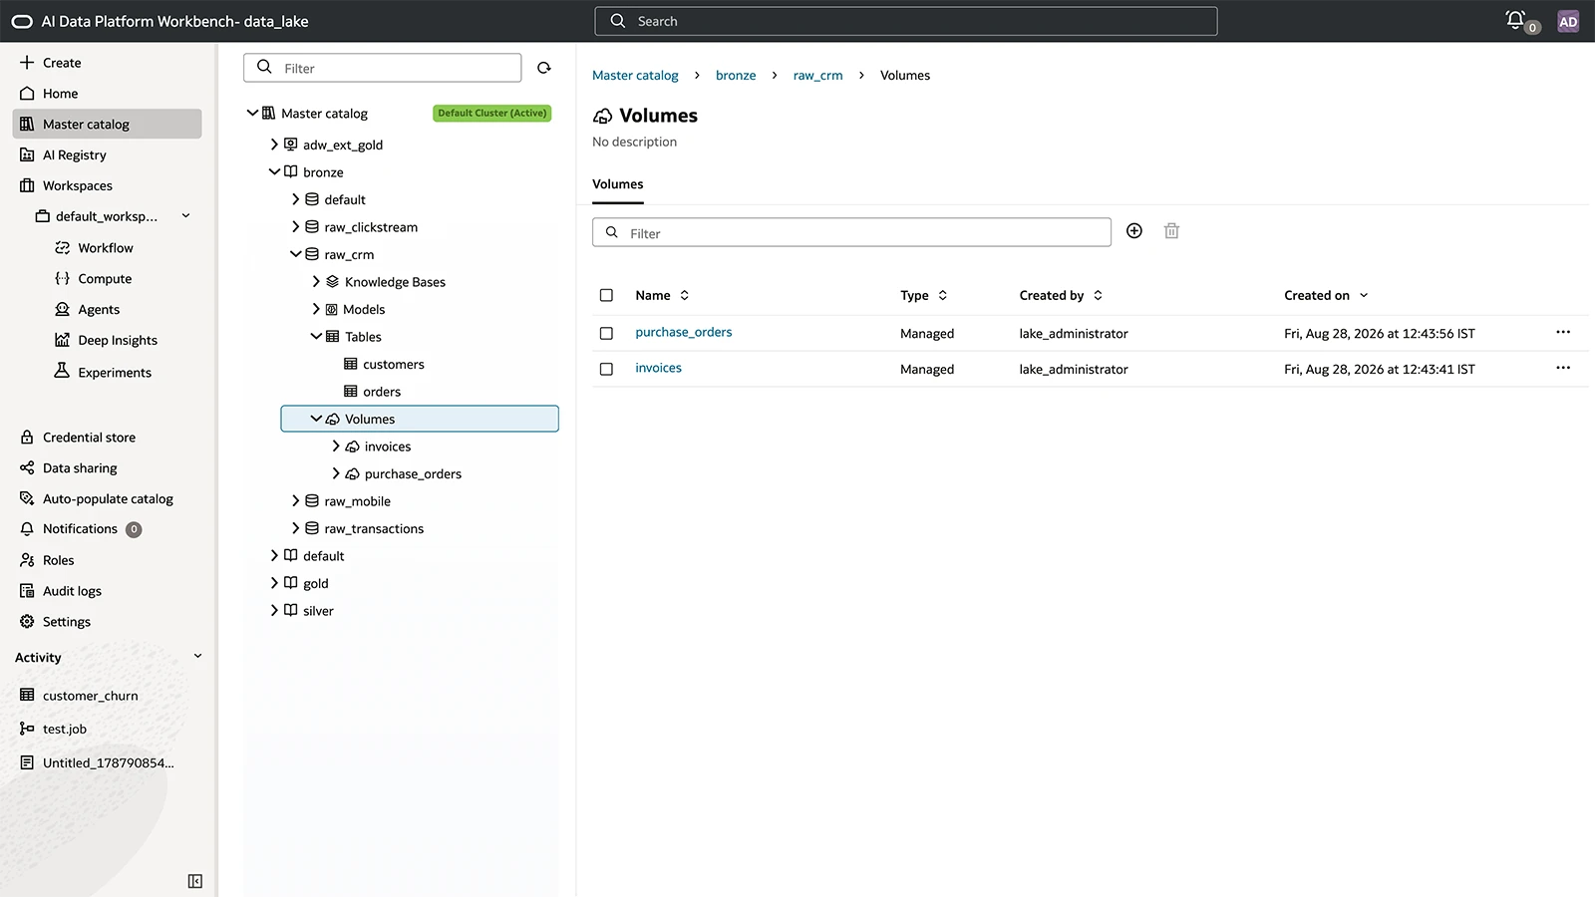Open the Oracle logo in header

(22, 21)
